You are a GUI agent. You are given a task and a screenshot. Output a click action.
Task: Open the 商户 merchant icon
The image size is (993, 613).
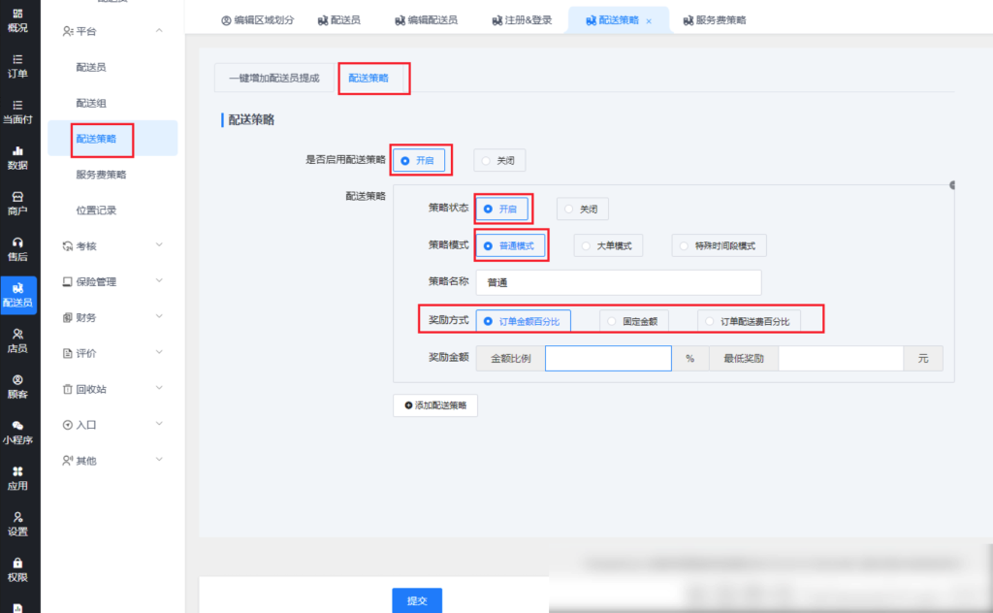tap(17, 203)
